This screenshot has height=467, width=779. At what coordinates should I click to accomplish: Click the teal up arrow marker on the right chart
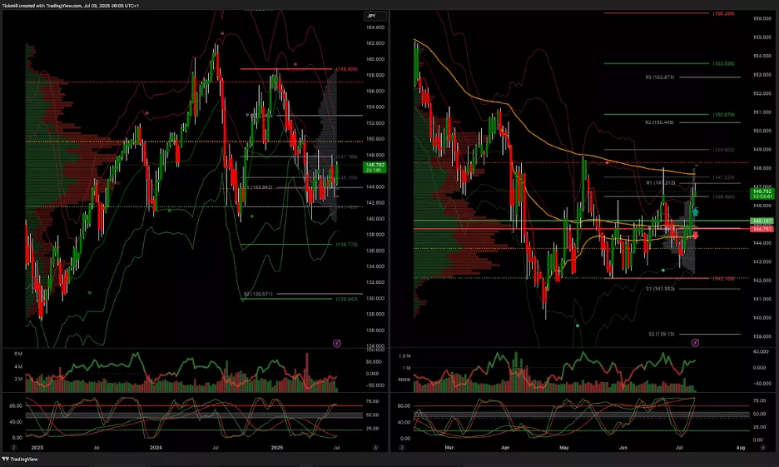(x=696, y=213)
